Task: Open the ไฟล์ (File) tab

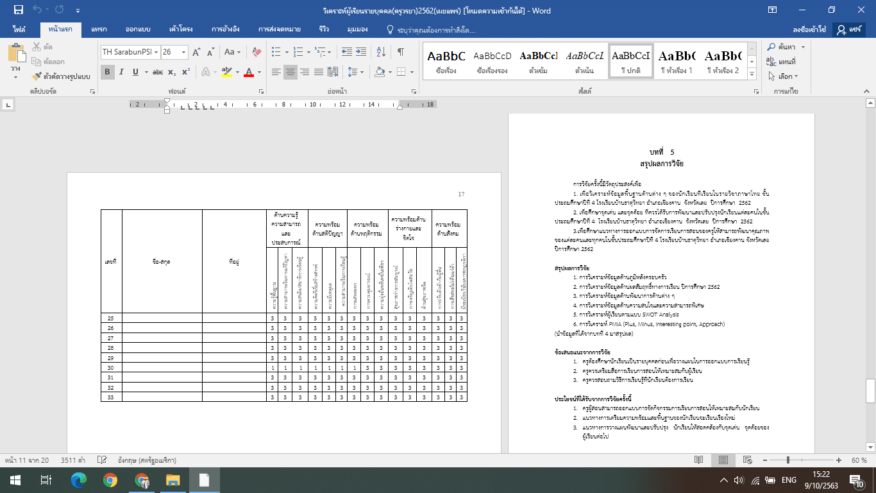Action: point(20,30)
